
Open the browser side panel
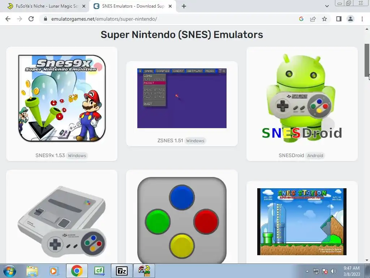click(x=339, y=19)
